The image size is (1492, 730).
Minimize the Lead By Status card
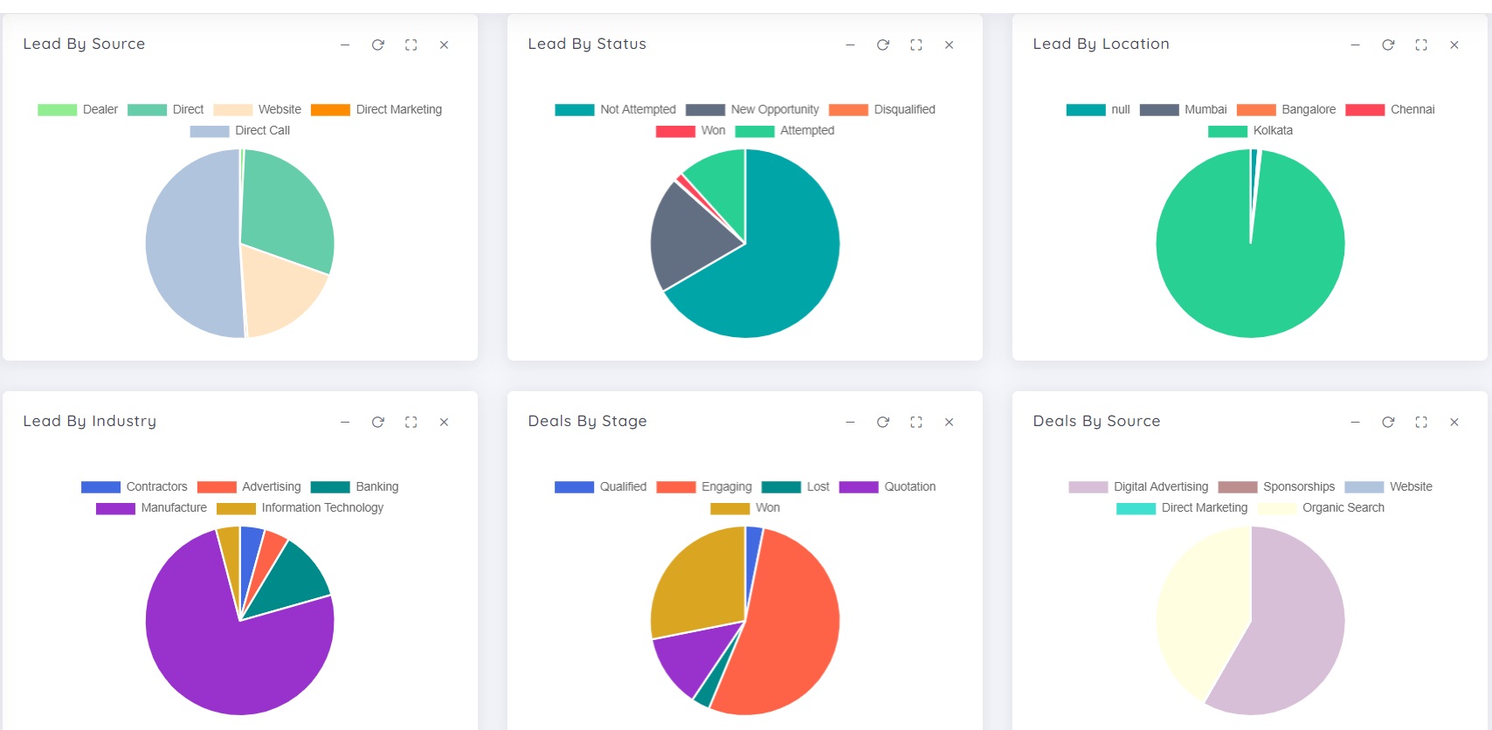point(850,45)
